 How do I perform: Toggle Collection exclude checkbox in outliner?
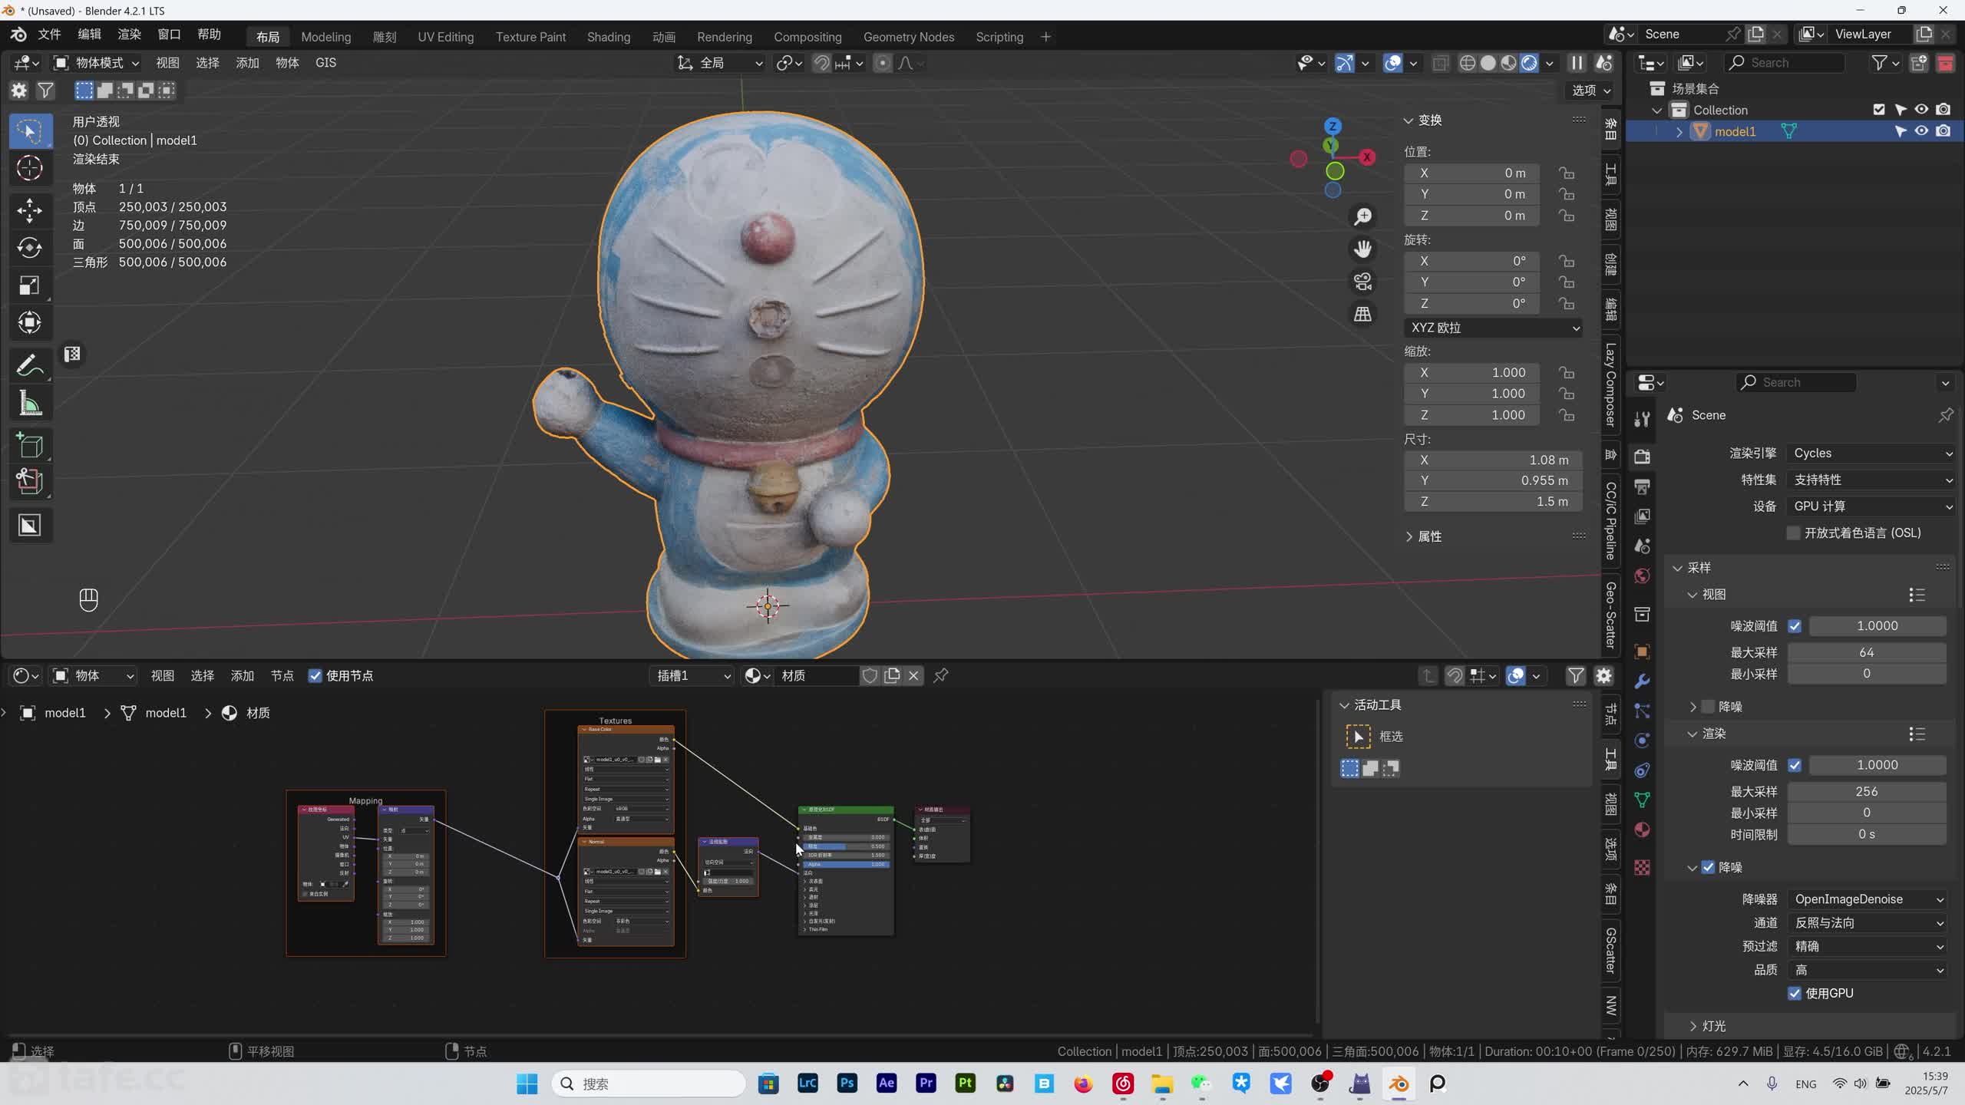click(1879, 110)
